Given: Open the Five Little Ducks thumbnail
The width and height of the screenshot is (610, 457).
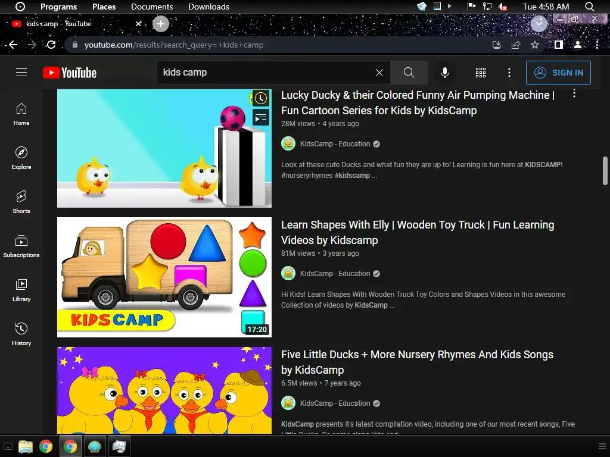Looking at the screenshot, I should click(x=164, y=390).
